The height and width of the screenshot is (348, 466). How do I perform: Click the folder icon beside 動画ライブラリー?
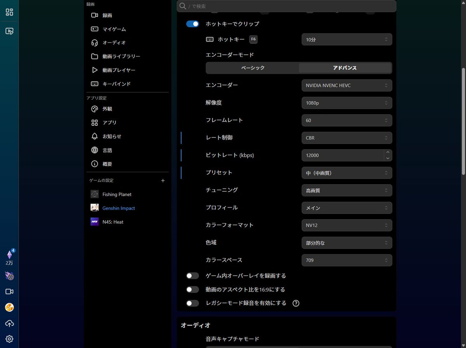(94, 56)
